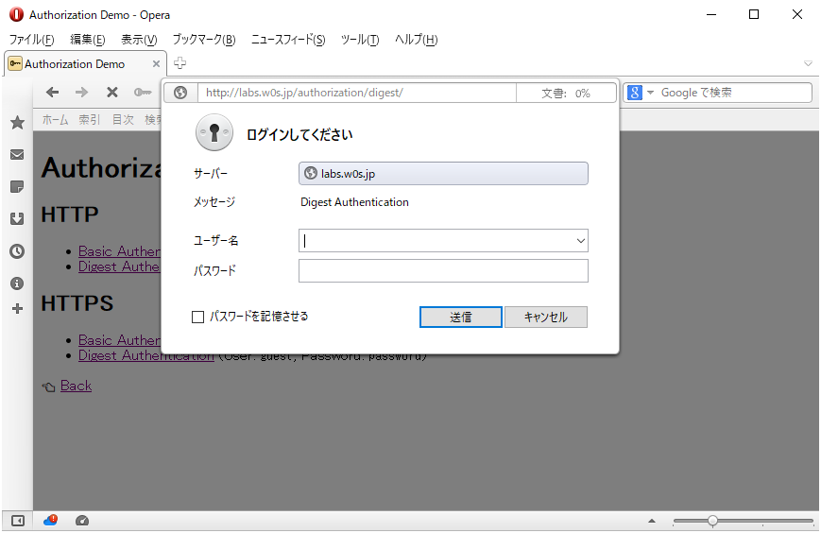Click the zoom slider in status bar
The image size is (821, 533).
click(x=712, y=521)
